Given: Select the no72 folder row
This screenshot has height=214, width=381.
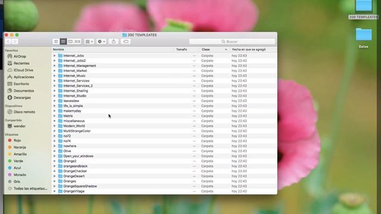Looking at the screenshot, I should pyautogui.click(x=164, y=136).
